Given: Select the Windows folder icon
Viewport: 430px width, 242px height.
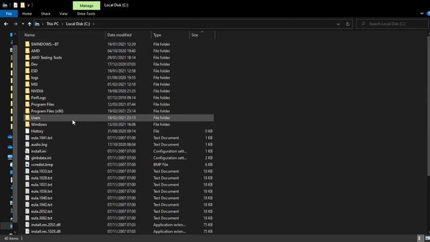Looking at the screenshot, I should click(27, 124).
